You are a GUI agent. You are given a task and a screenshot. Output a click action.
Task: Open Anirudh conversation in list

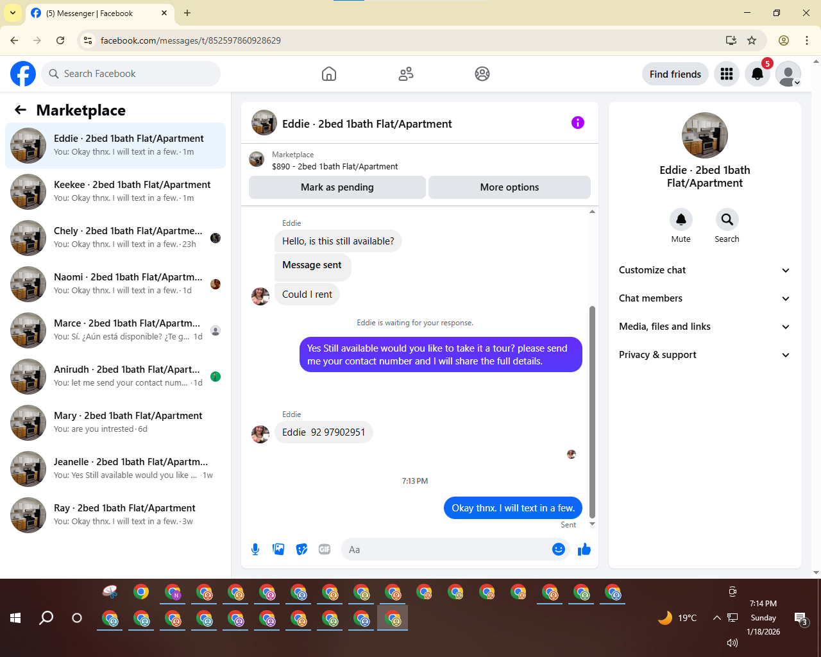(115, 377)
